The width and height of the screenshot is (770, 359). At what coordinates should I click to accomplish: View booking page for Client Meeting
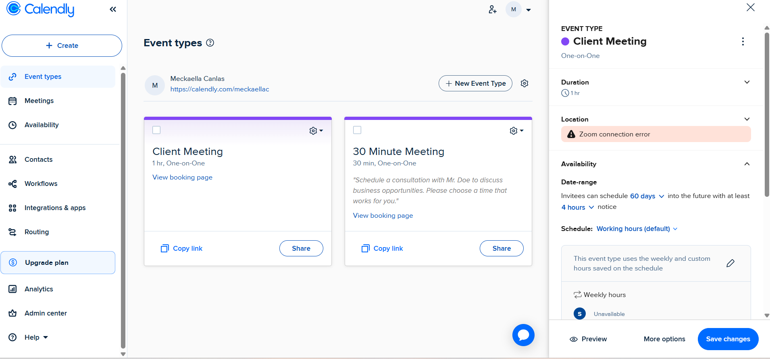tap(182, 177)
